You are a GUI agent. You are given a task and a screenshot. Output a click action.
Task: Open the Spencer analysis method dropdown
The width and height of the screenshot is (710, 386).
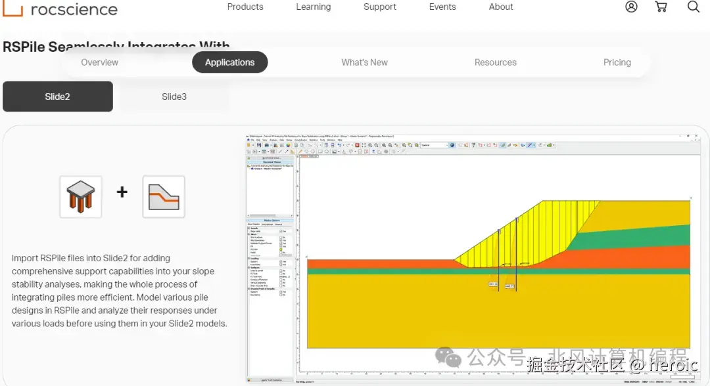435,145
